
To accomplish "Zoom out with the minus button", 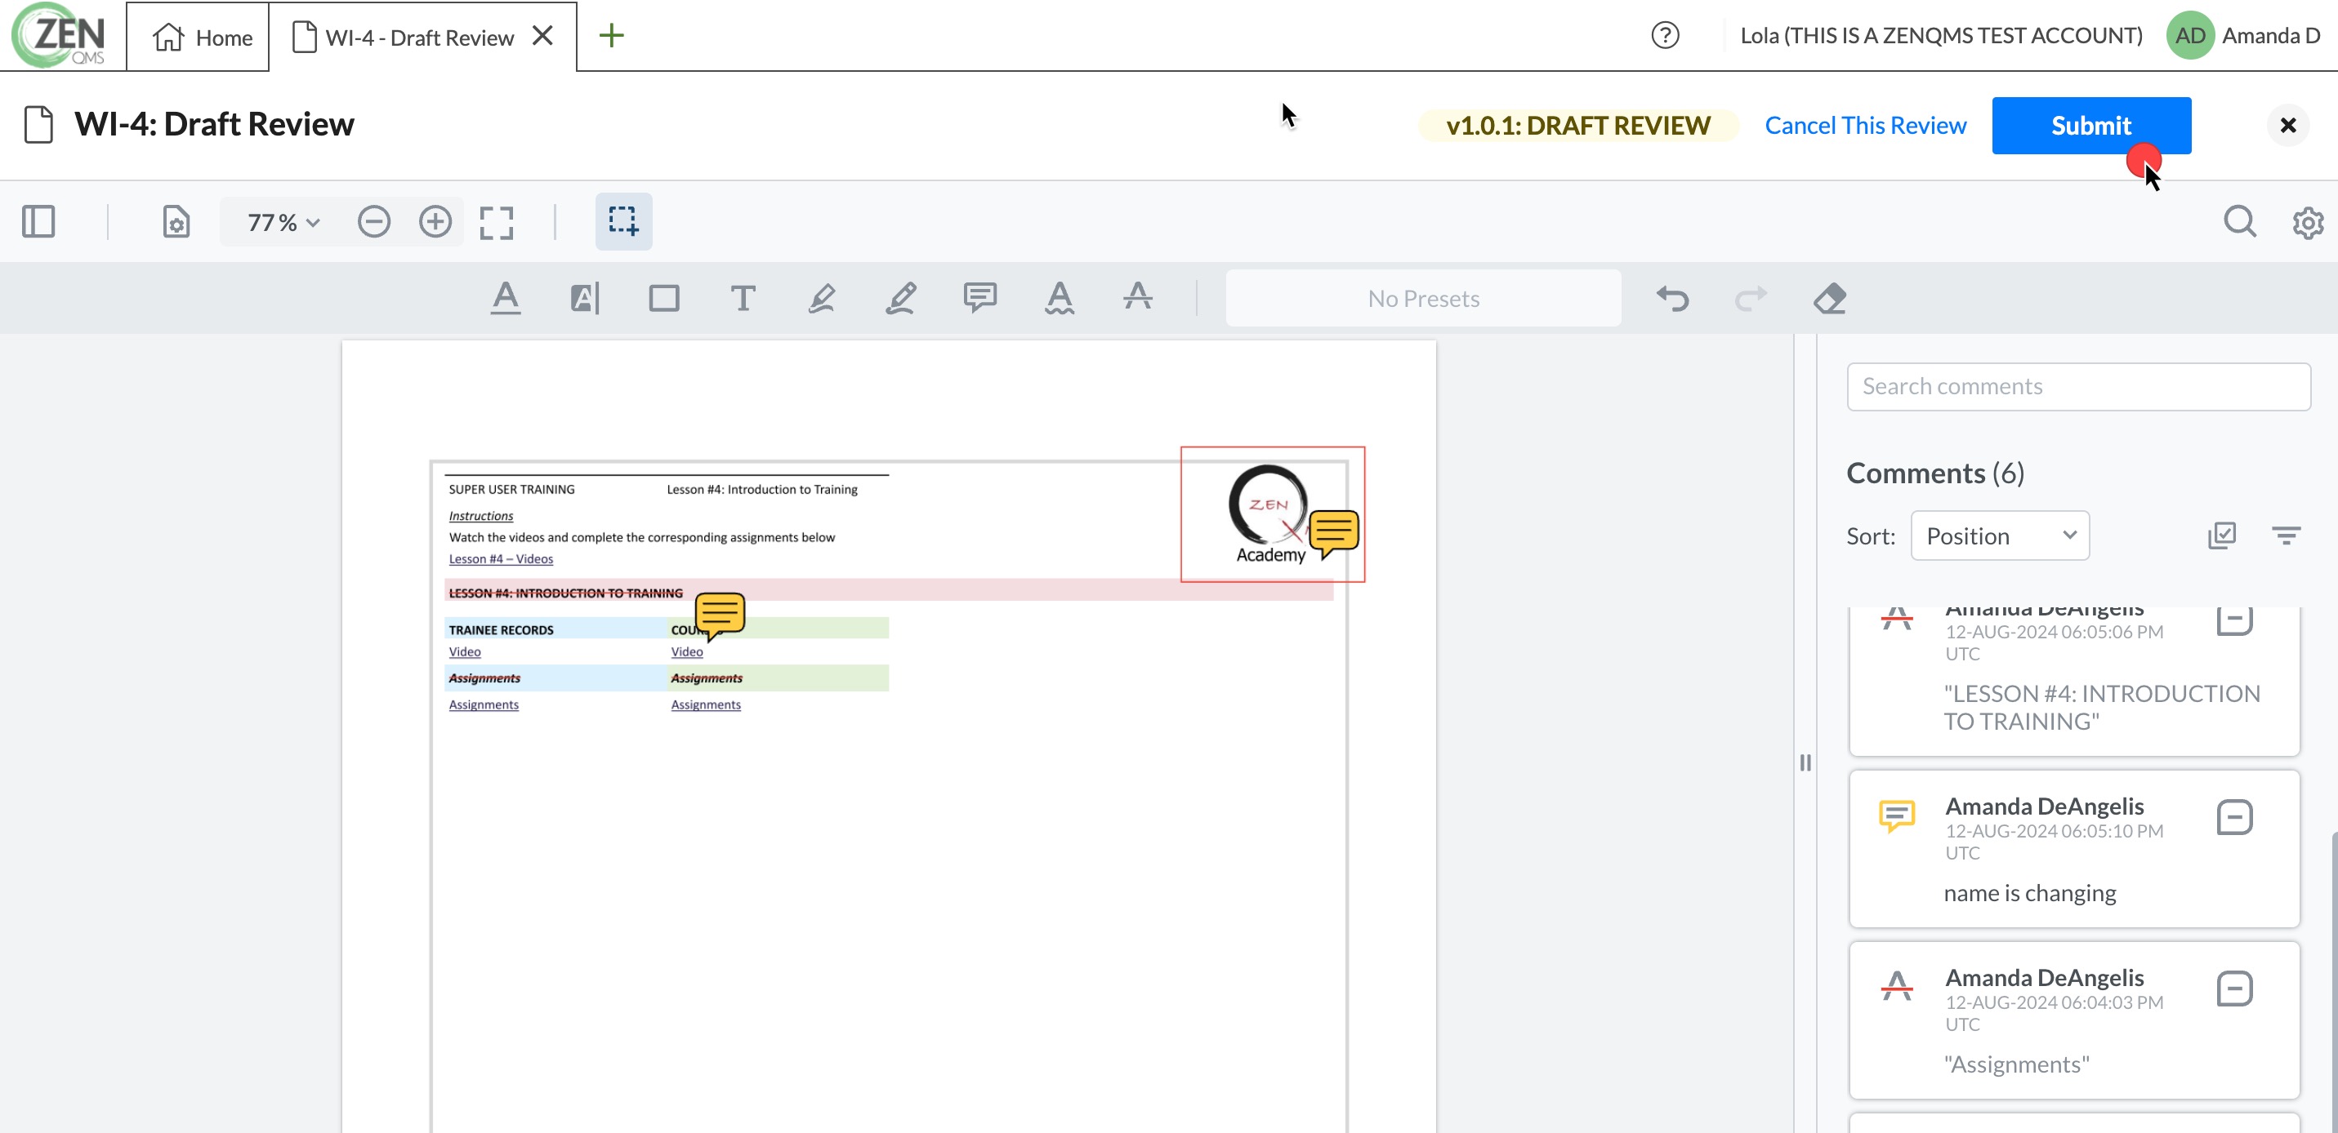I will (x=374, y=221).
